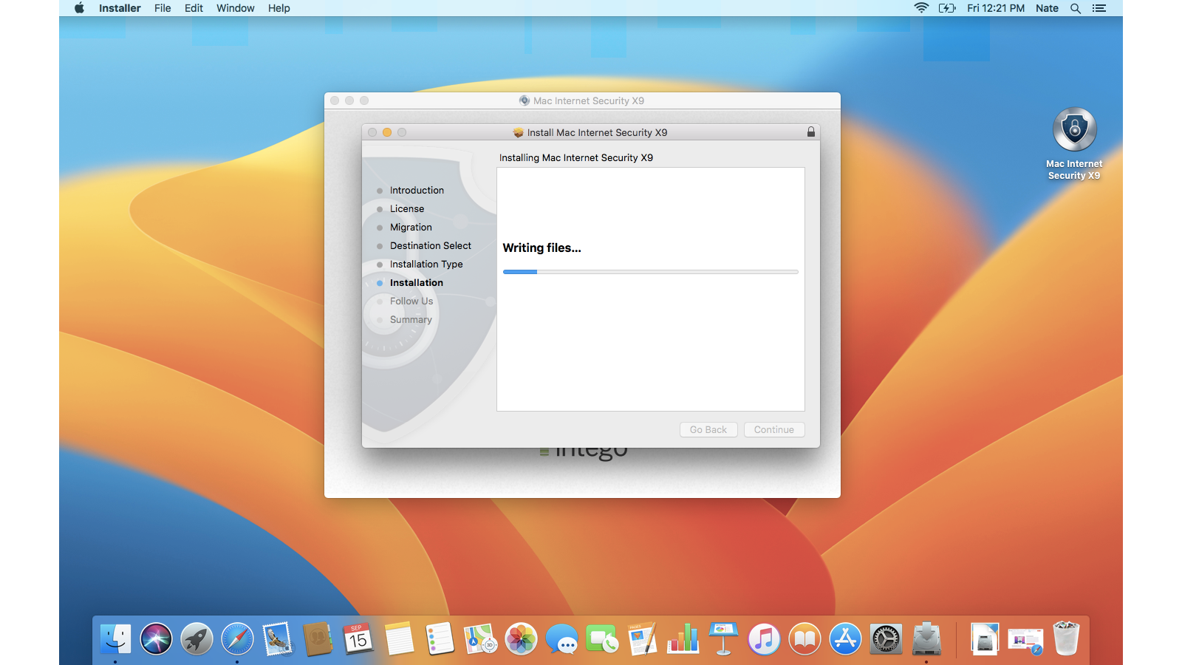
Task: Open Numbers chart icon in dock
Action: click(x=683, y=639)
